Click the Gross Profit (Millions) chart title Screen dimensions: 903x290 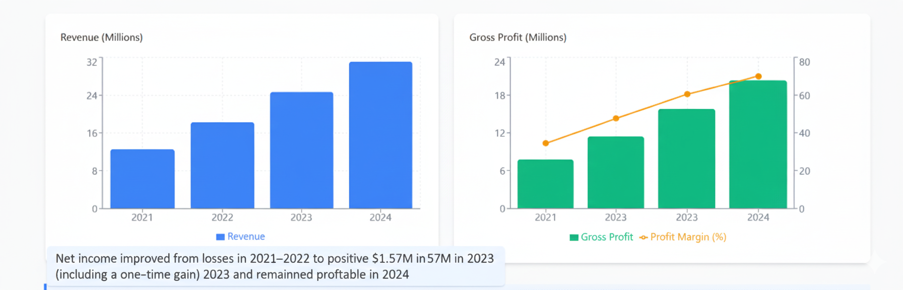click(x=518, y=37)
